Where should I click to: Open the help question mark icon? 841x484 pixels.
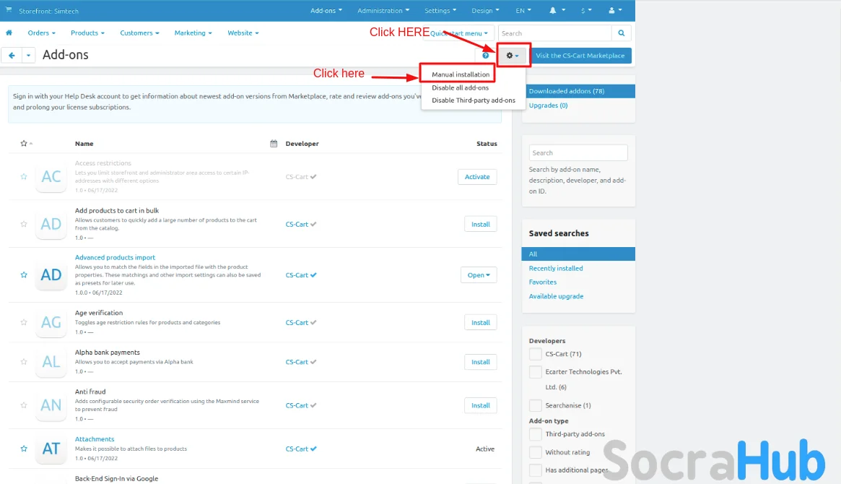tap(485, 56)
